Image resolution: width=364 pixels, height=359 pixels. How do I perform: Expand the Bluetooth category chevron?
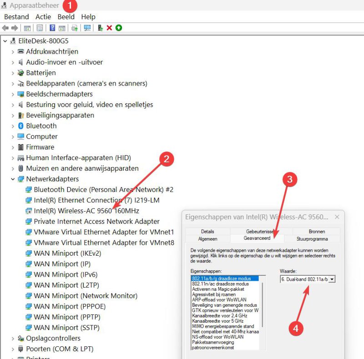point(13,126)
